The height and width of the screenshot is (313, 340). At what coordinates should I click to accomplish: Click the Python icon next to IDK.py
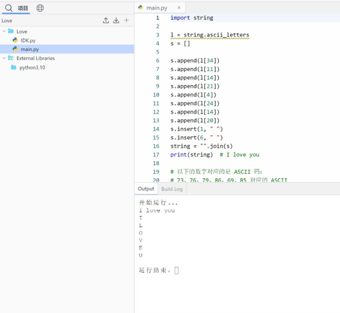point(15,40)
